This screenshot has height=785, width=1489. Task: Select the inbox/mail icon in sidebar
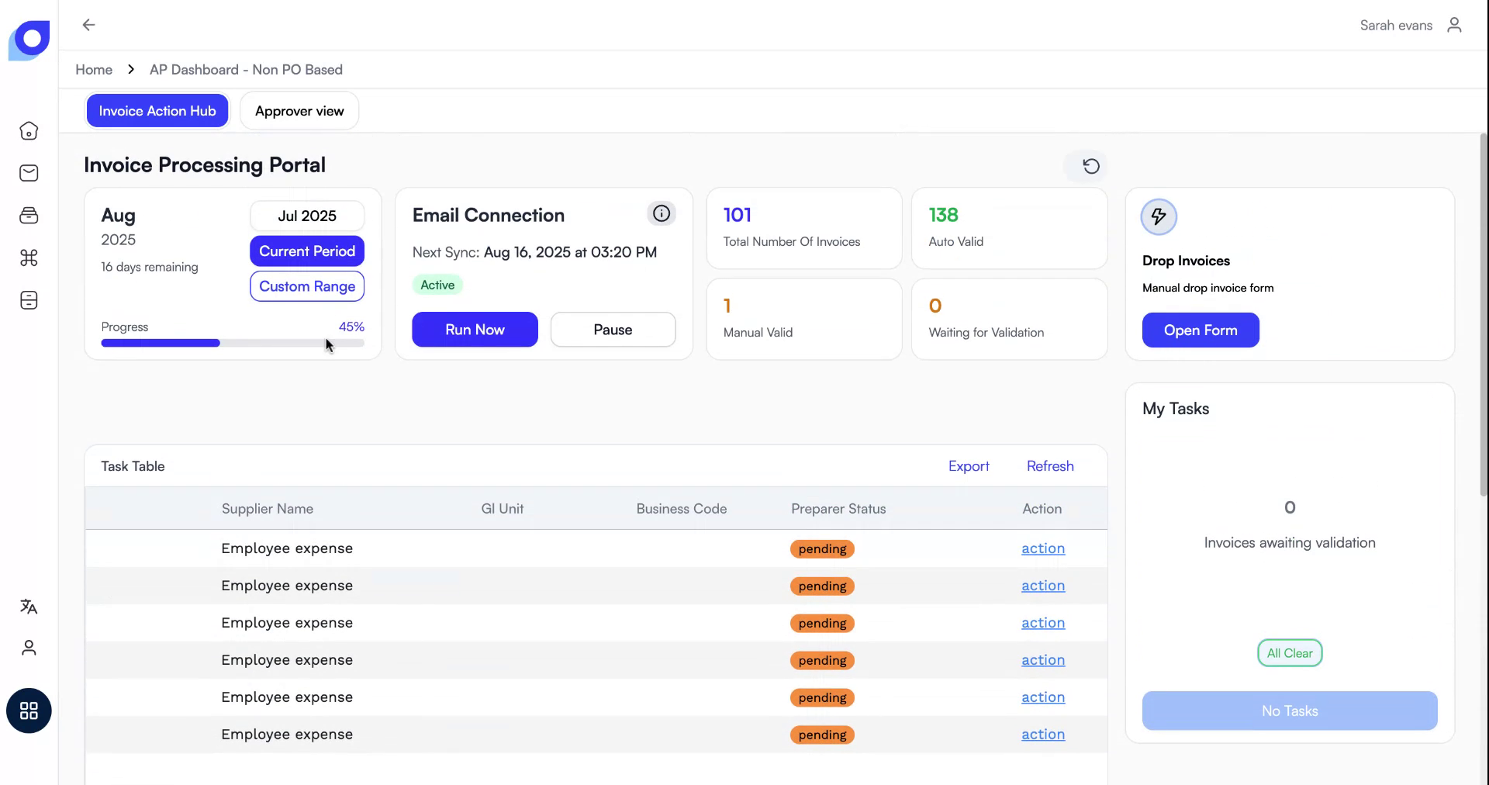point(29,172)
